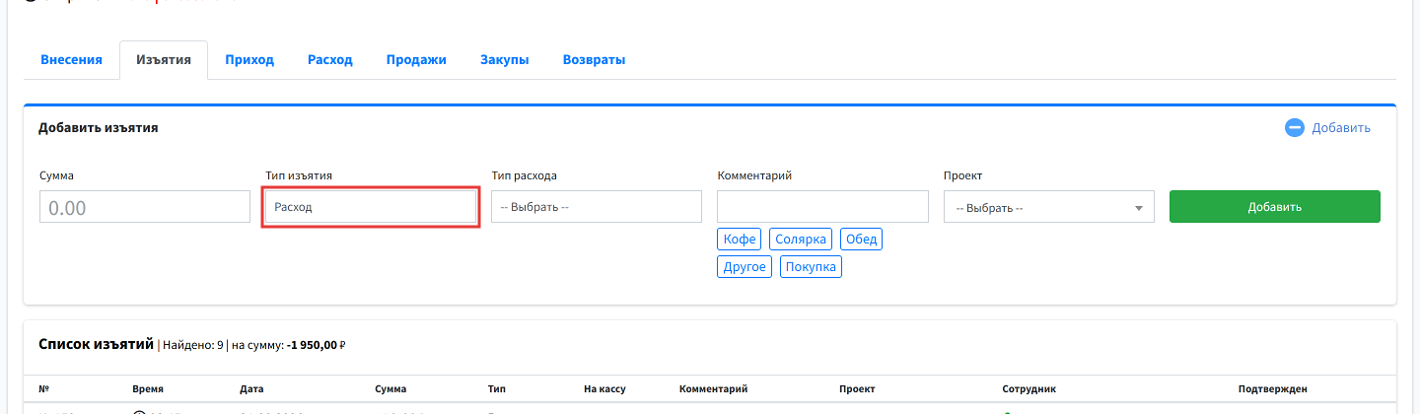Insert the Кофе quick comment
The height and width of the screenshot is (414, 1420).
click(x=740, y=240)
